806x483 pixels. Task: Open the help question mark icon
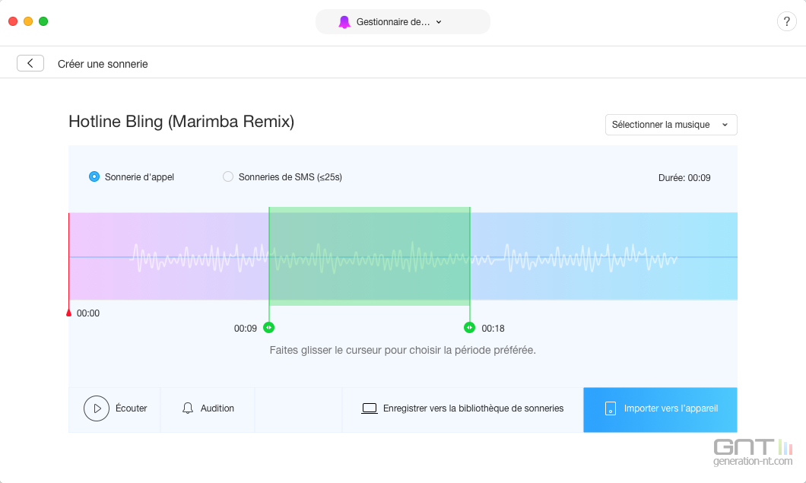pyautogui.click(x=786, y=21)
